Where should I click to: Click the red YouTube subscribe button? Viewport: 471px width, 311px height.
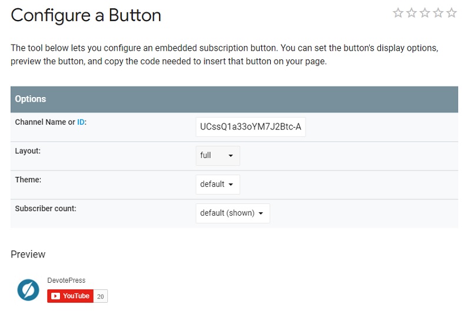point(70,296)
